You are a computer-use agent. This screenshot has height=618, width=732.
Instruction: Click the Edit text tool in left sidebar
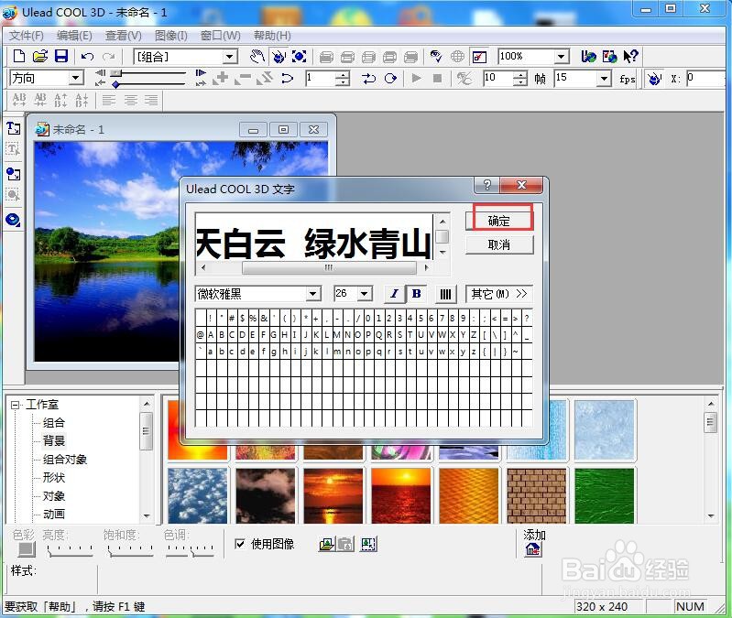tap(13, 149)
